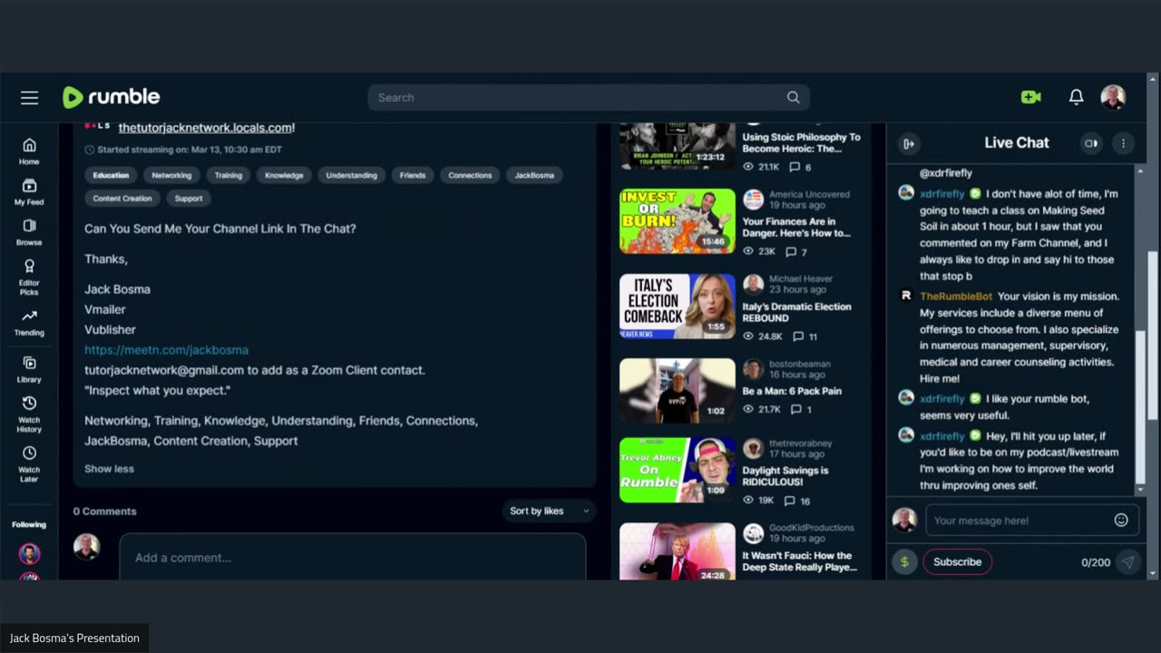Click the Add a comment field

(x=353, y=557)
